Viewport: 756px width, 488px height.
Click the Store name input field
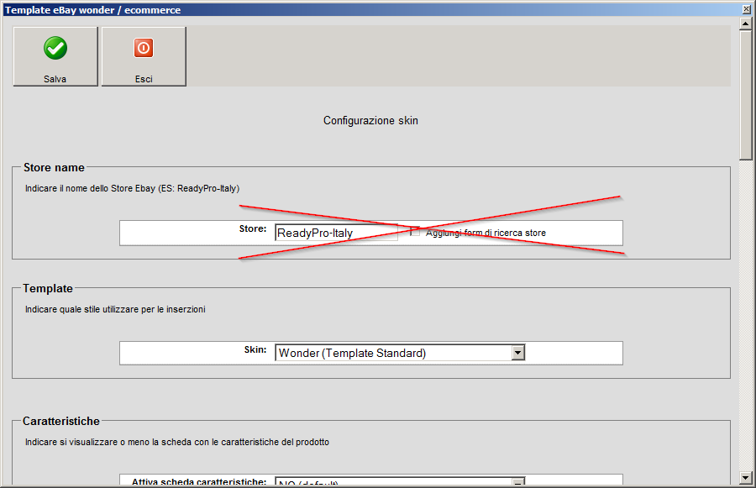pos(337,233)
